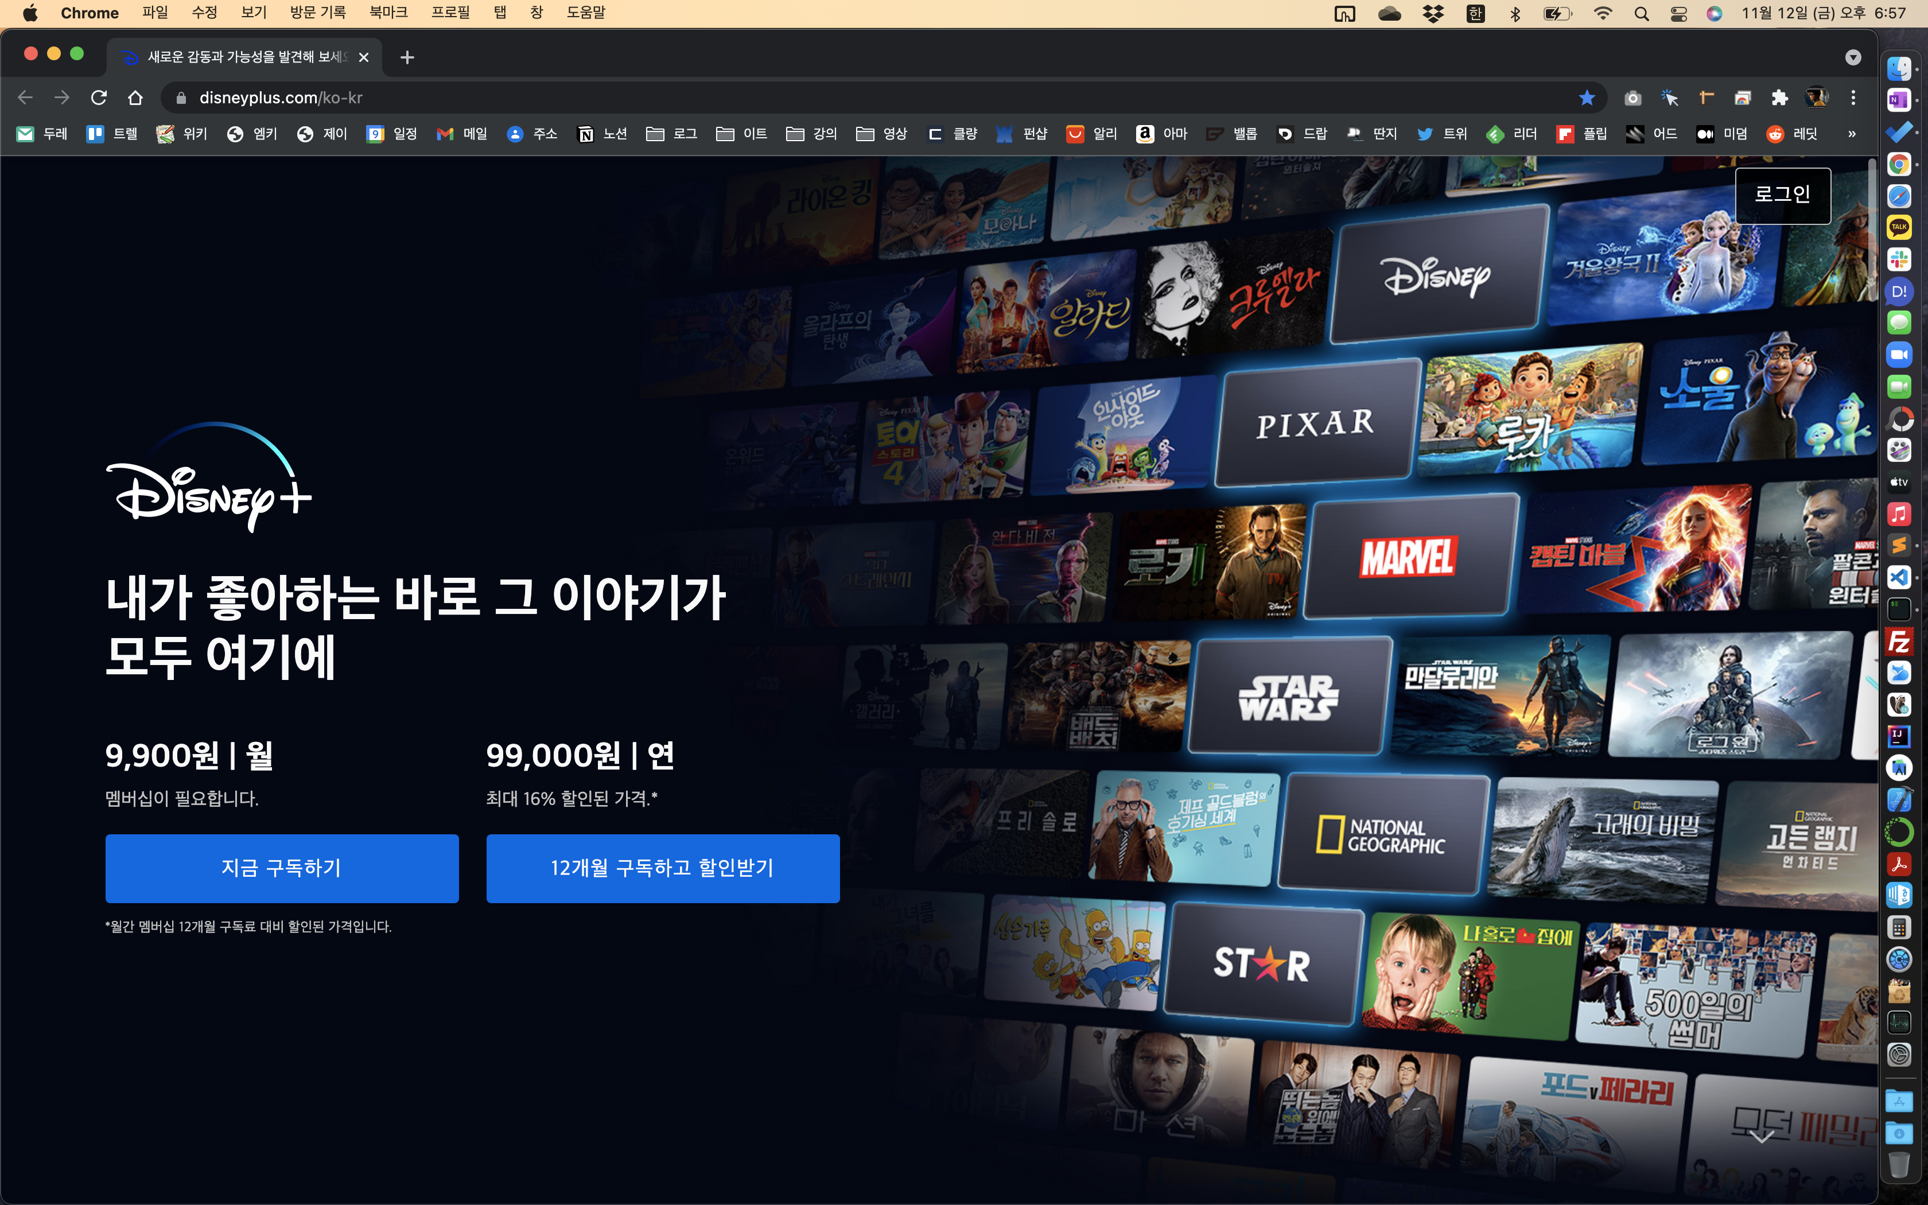Expand the hidden bookmarks overflow chevron
The width and height of the screenshot is (1928, 1205).
pos(1852,134)
